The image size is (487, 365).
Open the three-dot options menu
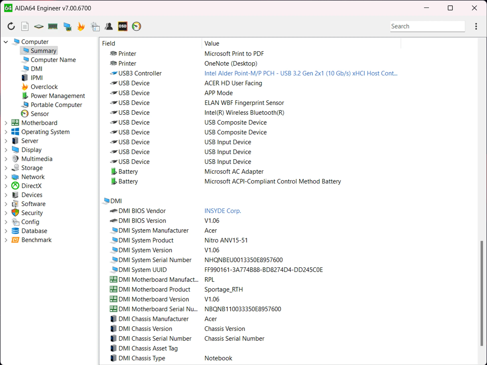pos(476,26)
